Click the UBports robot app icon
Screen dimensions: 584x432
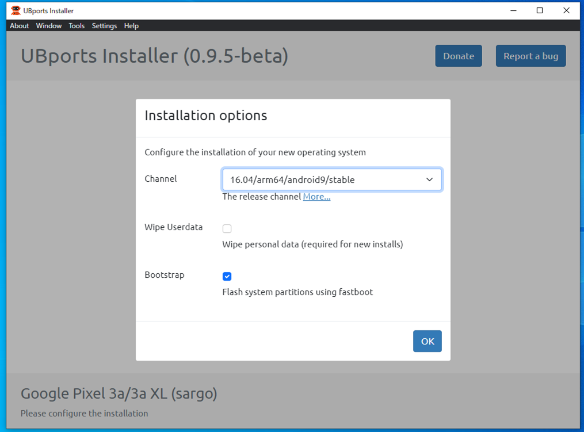pyautogui.click(x=16, y=10)
